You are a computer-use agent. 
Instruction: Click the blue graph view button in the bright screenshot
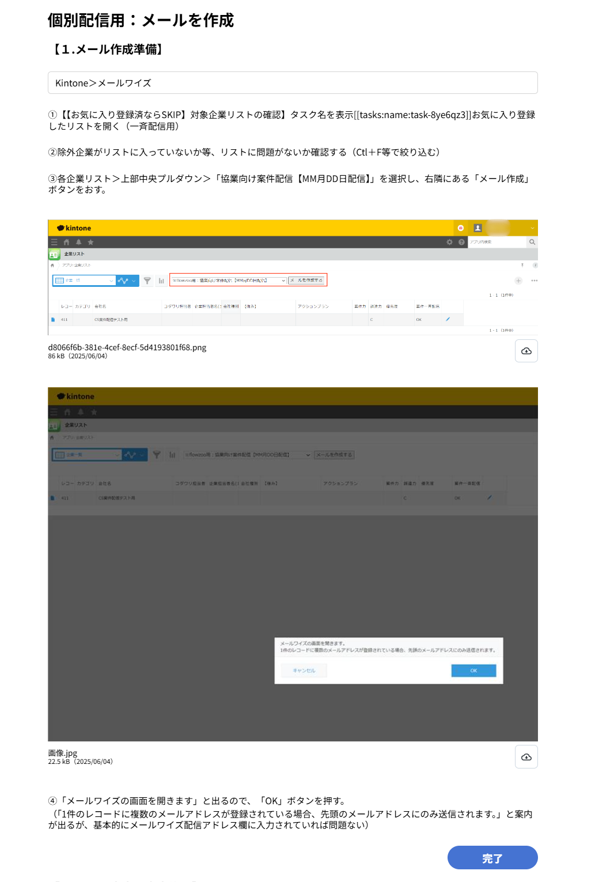[x=127, y=281]
